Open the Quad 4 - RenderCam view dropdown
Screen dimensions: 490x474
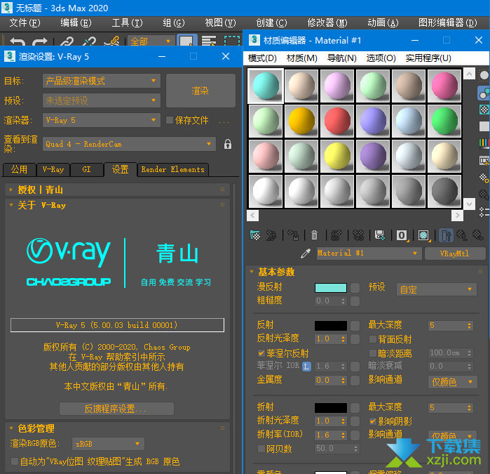point(129,144)
